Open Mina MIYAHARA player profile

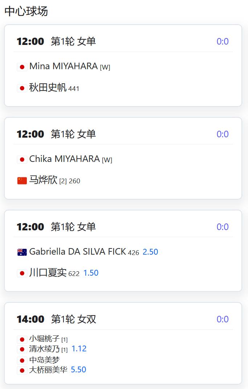63,66
